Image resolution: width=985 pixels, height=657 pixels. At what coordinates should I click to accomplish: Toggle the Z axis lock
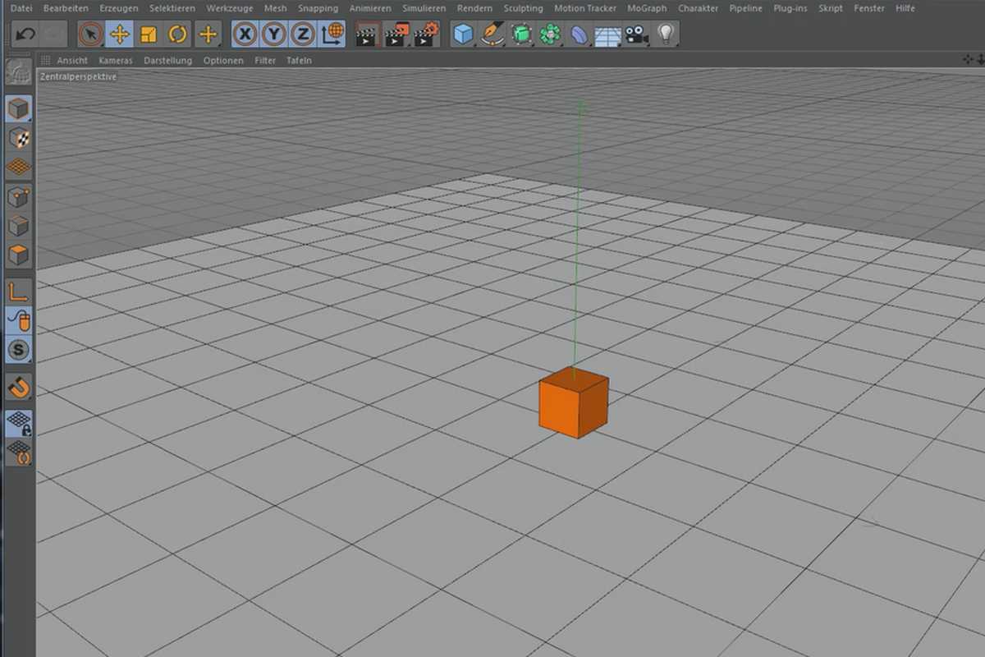pyautogui.click(x=304, y=34)
